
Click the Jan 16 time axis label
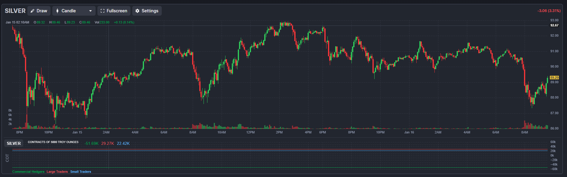pyautogui.click(x=409, y=132)
